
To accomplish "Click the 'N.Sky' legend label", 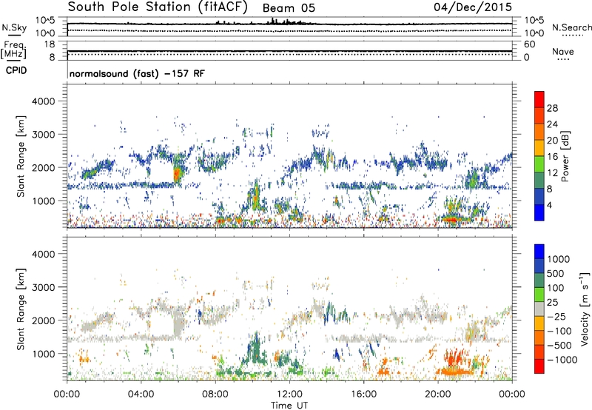I will coord(14,27).
